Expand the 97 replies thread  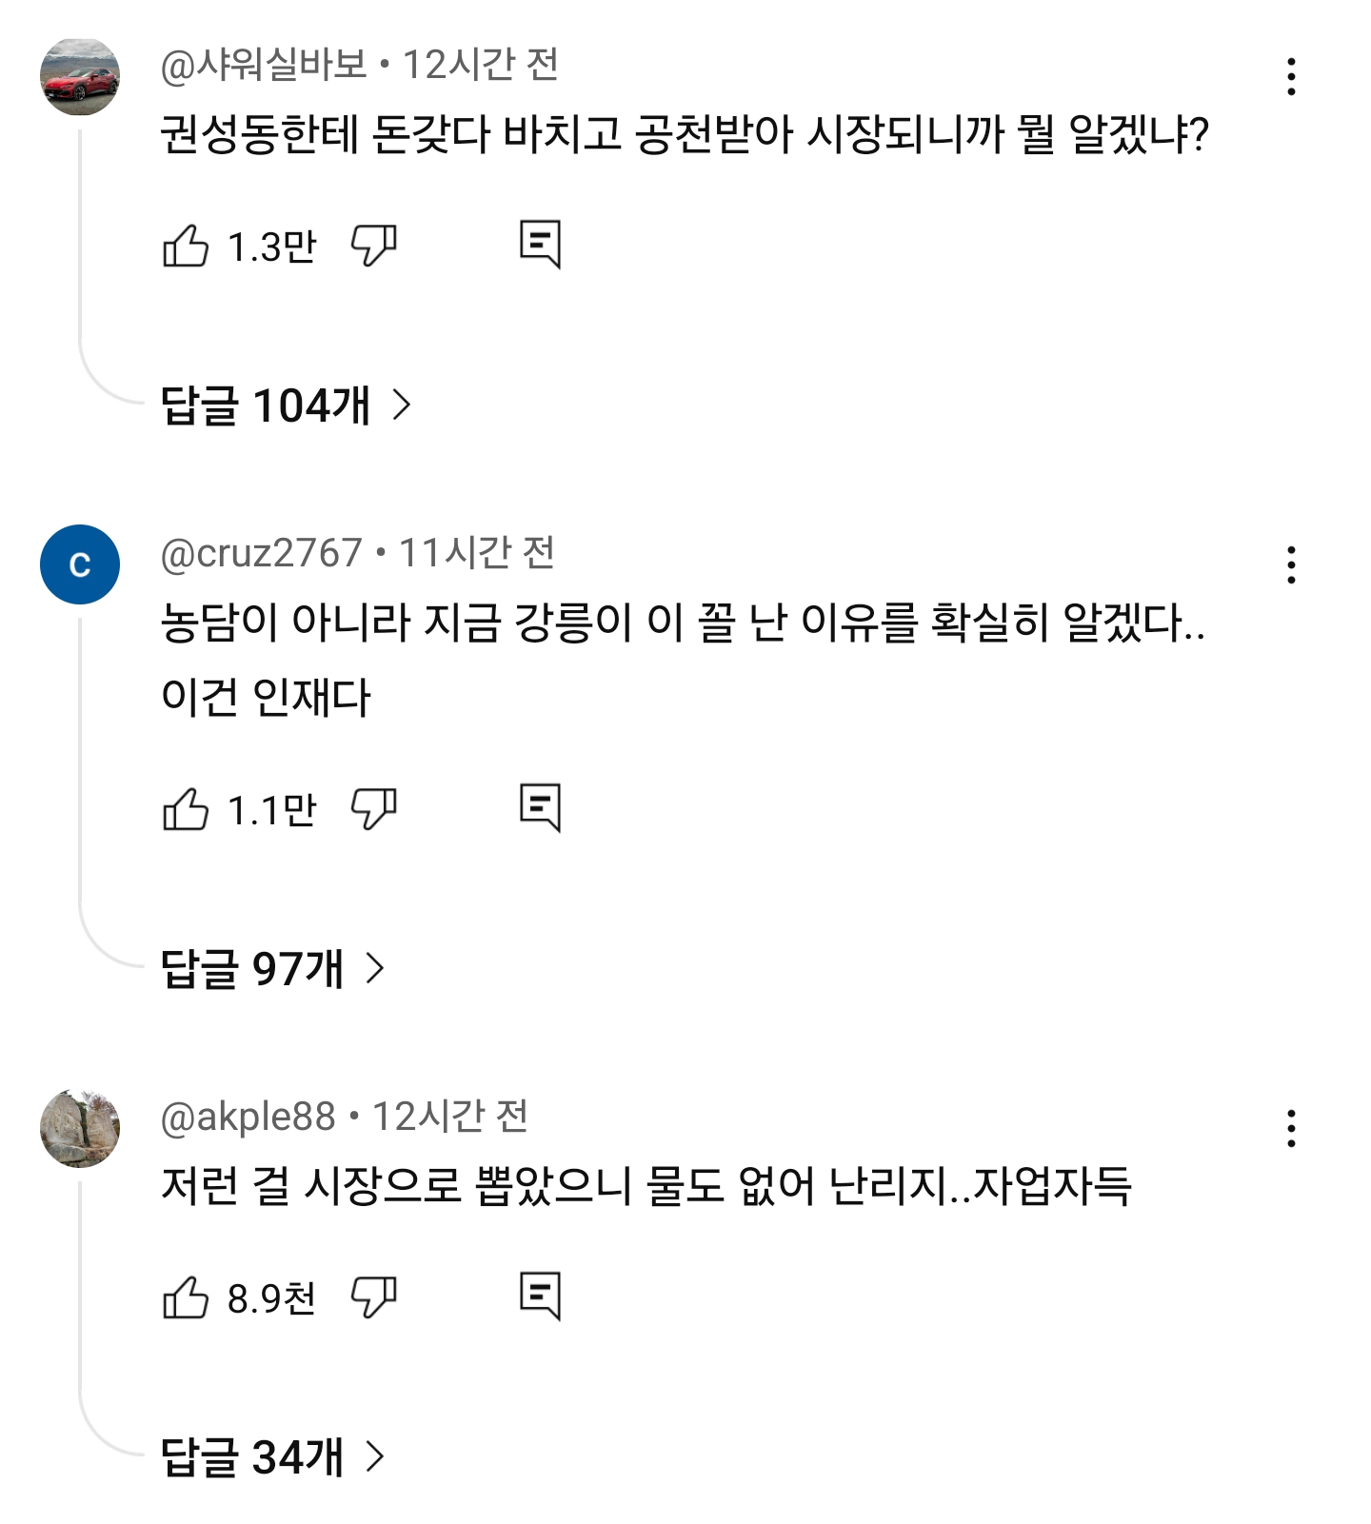pyautogui.click(x=272, y=969)
